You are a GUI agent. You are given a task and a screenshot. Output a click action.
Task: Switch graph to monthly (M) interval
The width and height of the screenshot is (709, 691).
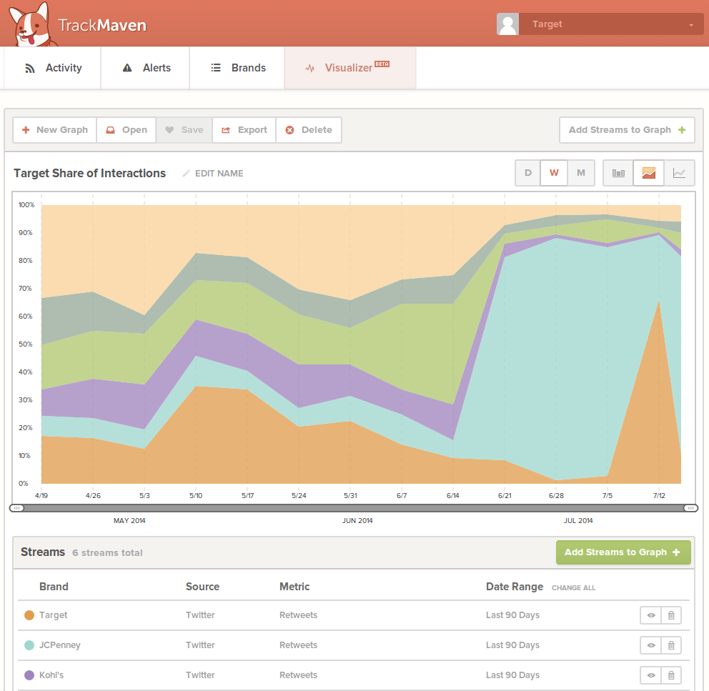pos(581,173)
